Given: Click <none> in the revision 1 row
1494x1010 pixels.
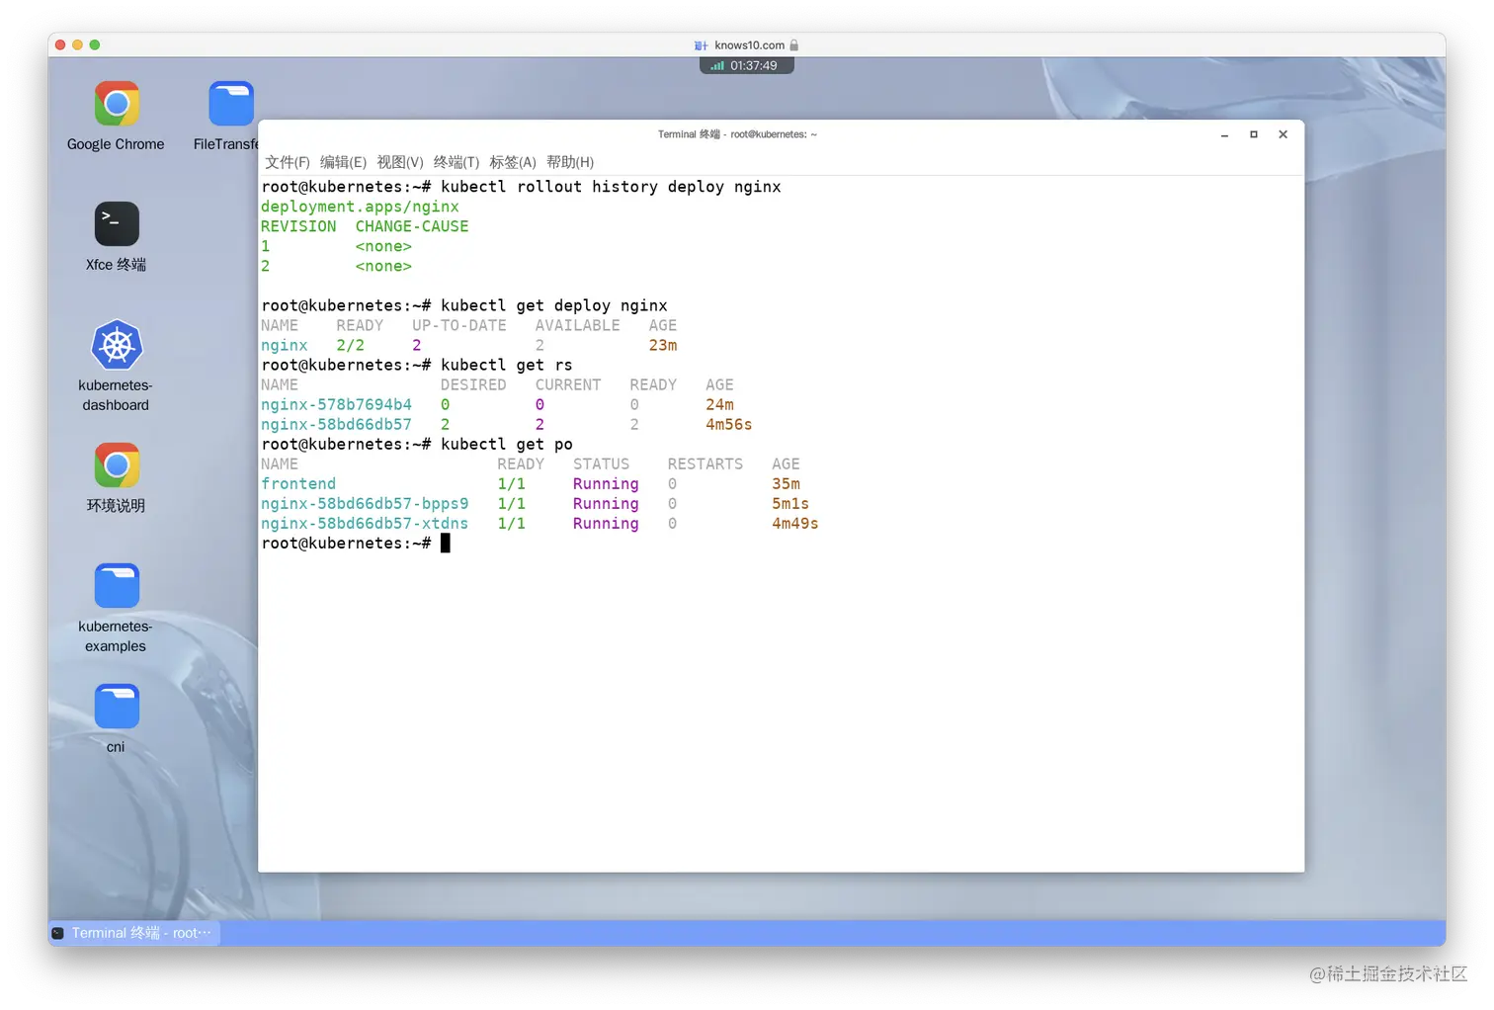Looking at the screenshot, I should tap(383, 246).
